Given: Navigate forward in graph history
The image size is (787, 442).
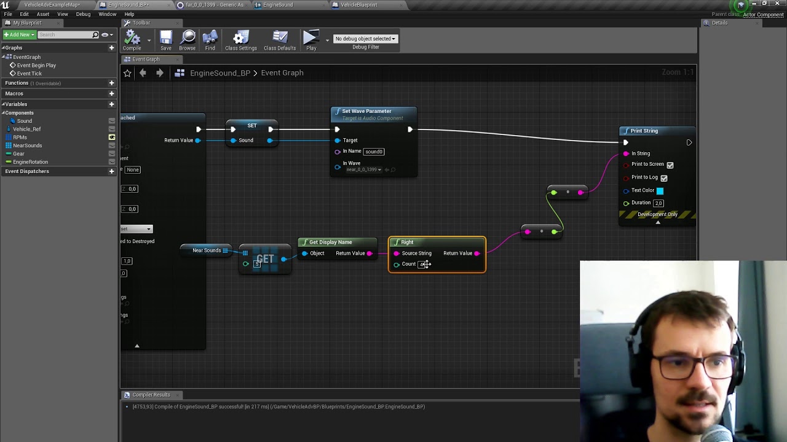Looking at the screenshot, I should point(159,73).
